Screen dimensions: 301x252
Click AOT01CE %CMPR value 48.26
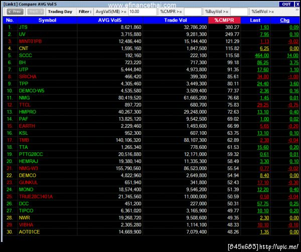click(x=233, y=232)
